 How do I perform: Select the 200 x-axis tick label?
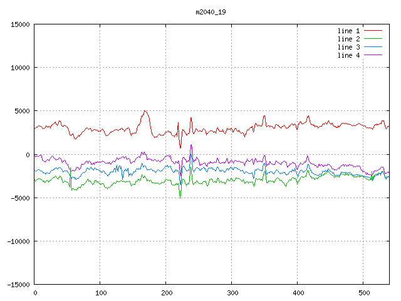[166, 293]
